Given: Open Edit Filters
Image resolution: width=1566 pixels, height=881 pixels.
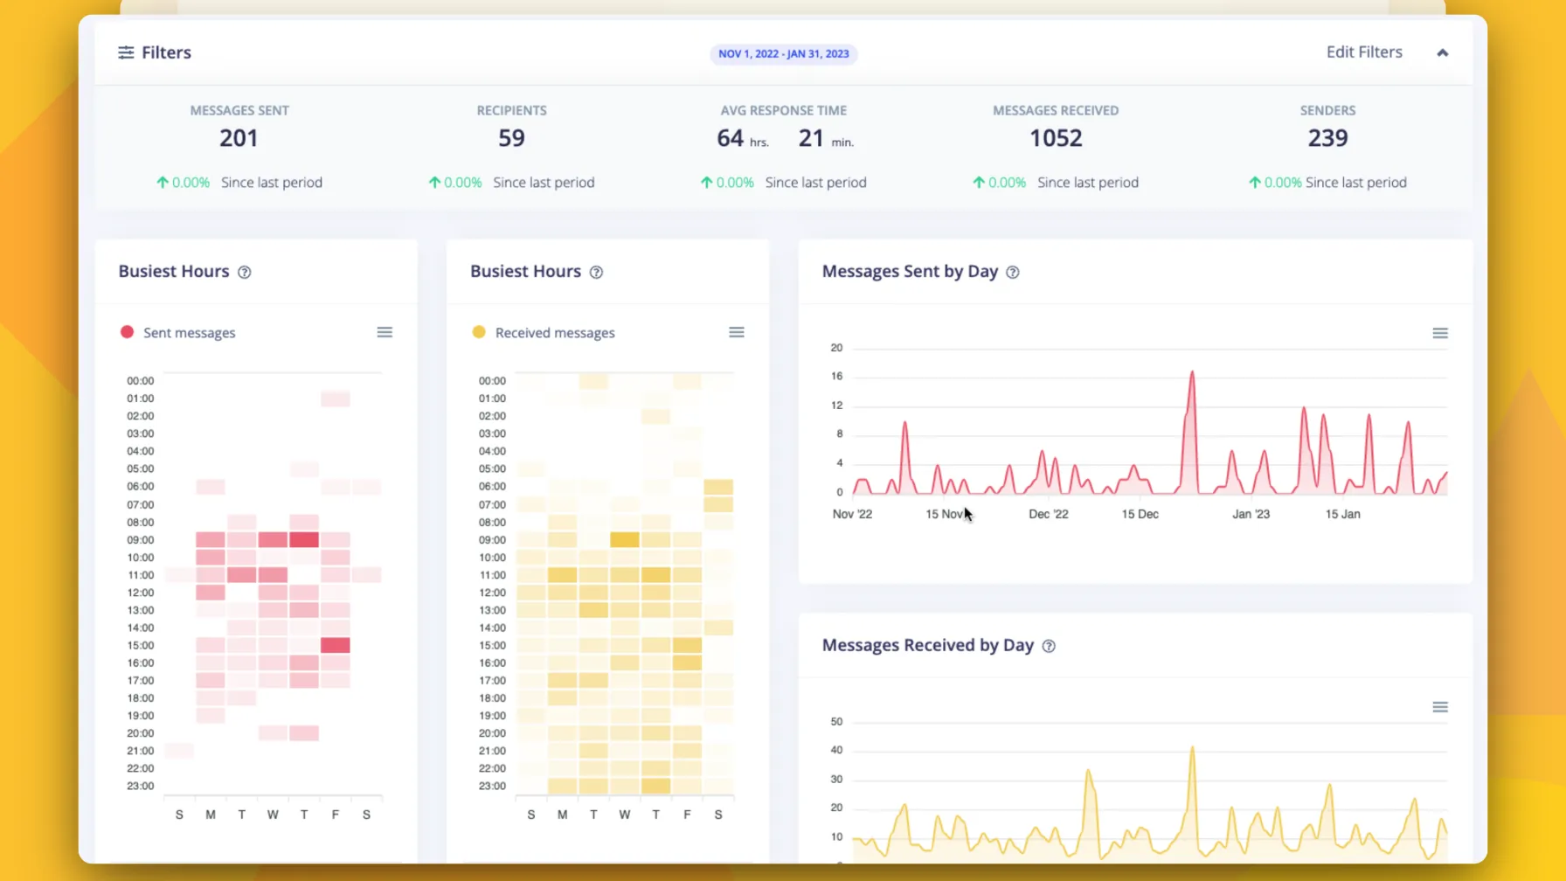Looking at the screenshot, I should pos(1364,52).
